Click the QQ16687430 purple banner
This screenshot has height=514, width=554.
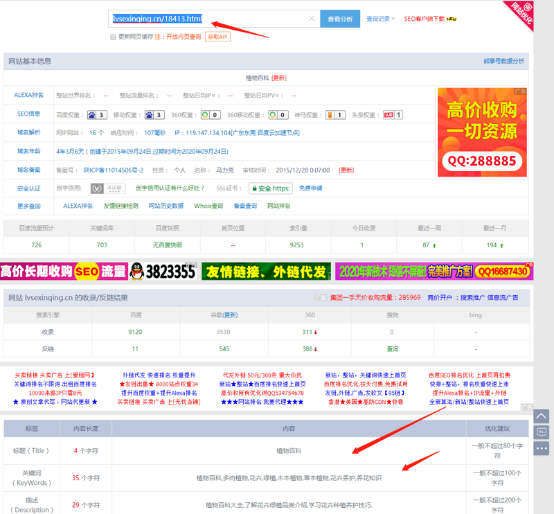(x=434, y=272)
